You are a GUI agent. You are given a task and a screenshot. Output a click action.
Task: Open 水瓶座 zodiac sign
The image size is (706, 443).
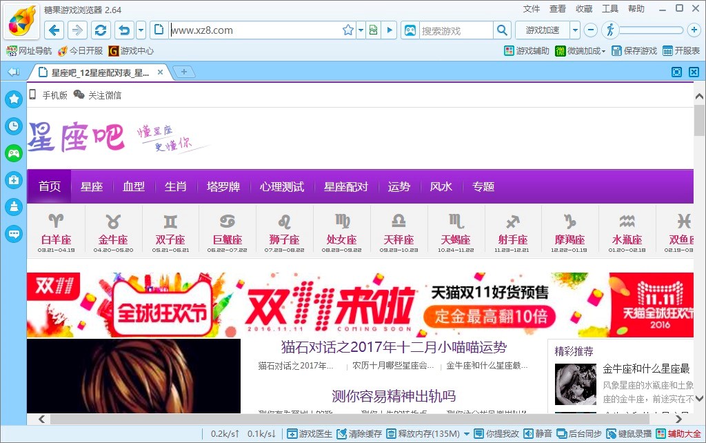pos(627,233)
